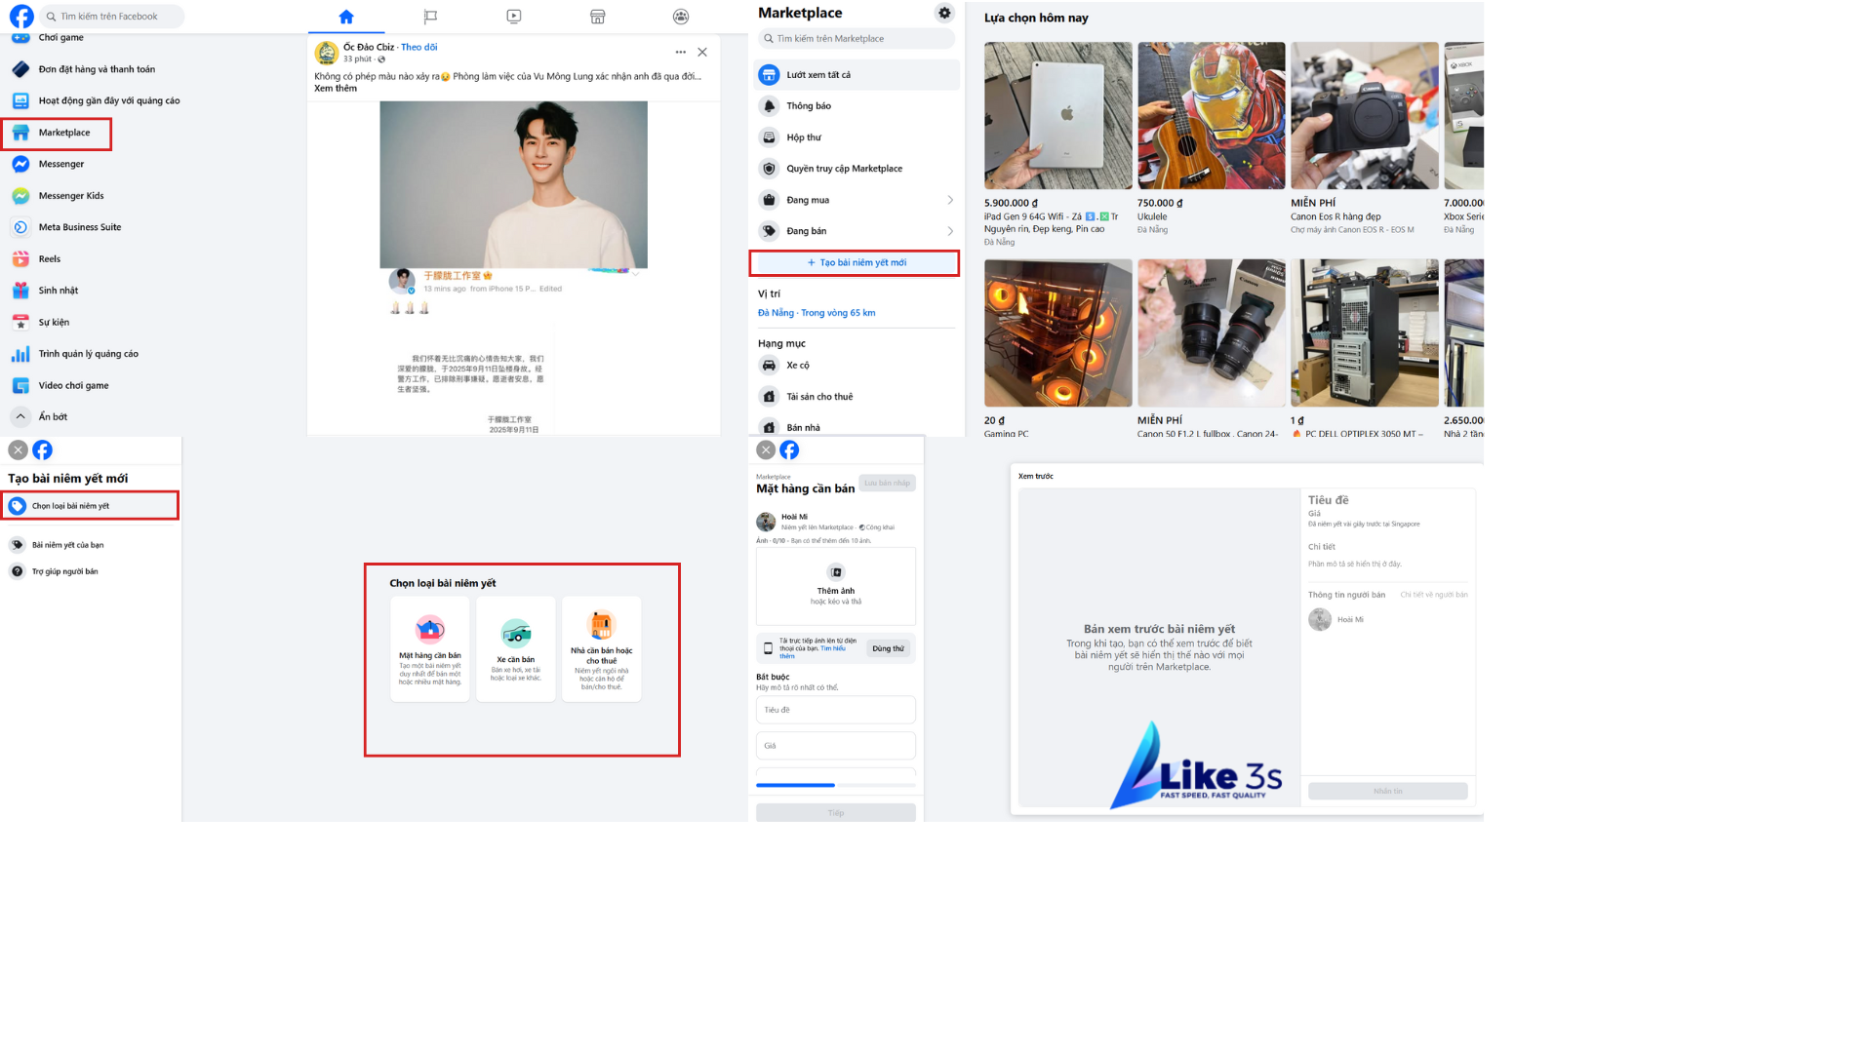Viewport: 1873px width, 1053px height.
Task: Select the Bán nhà category icon
Action: 770,427
